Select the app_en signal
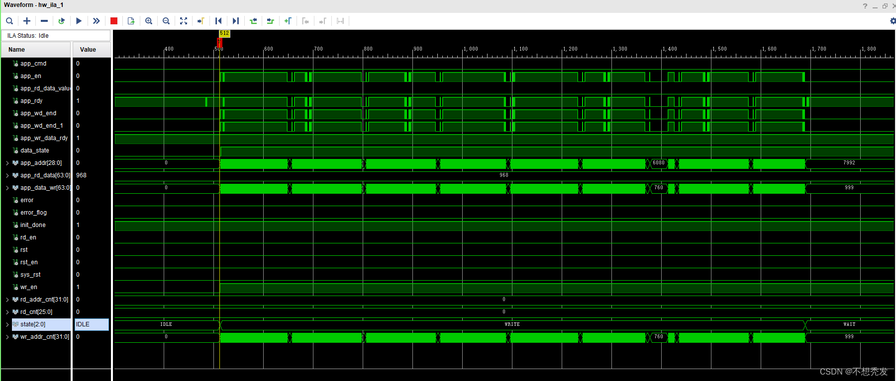896x381 pixels. (31, 76)
